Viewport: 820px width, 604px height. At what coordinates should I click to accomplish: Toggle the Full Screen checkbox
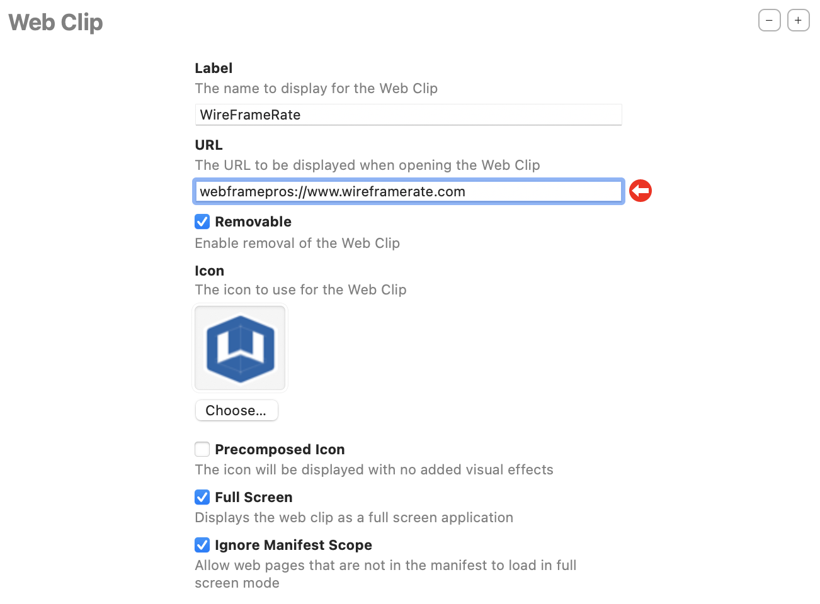click(202, 497)
